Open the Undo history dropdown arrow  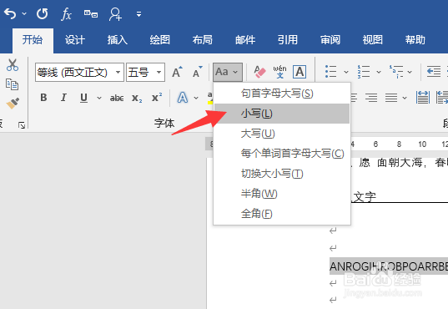pos(24,13)
